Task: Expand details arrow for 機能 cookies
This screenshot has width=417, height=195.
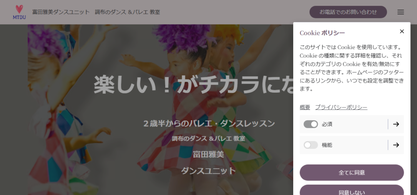Action: [396, 145]
